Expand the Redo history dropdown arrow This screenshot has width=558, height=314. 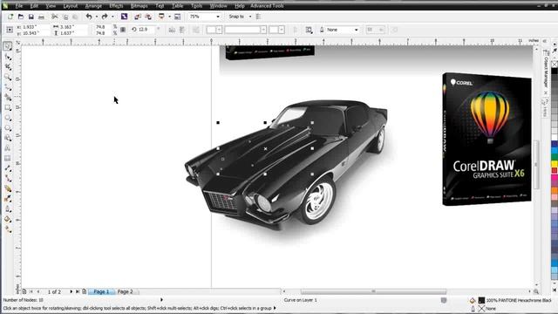point(112,17)
